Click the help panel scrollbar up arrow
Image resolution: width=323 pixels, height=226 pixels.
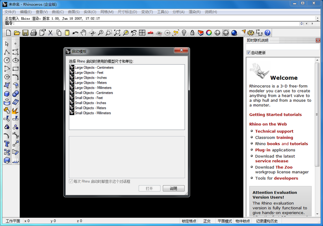[x=317, y=60]
